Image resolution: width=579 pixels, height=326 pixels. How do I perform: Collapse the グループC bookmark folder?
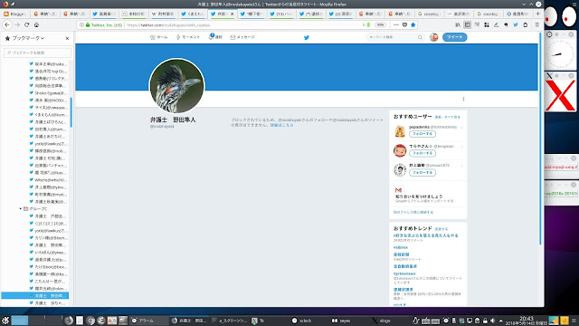(20, 209)
